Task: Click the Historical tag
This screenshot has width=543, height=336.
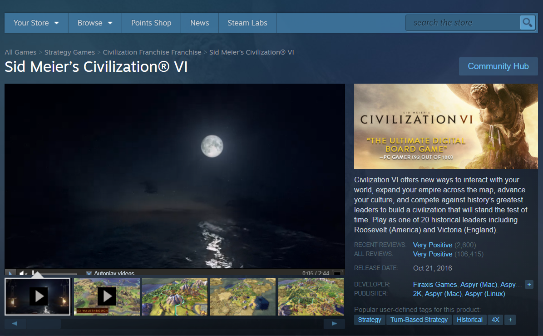Action: pyautogui.click(x=469, y=320)
